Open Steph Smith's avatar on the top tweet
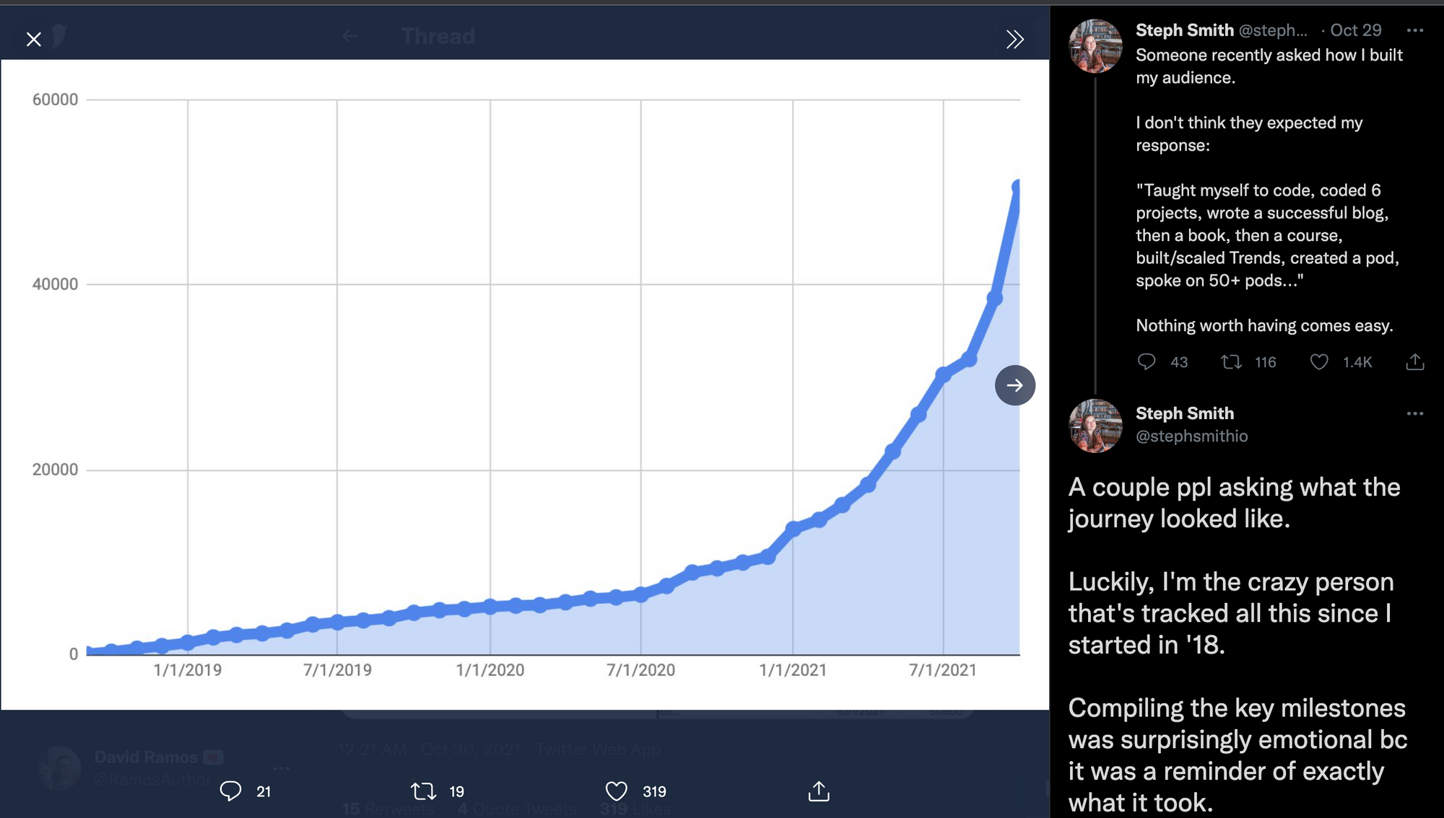The width and height of the screenshot is (1444, 818). point(1095,46)
